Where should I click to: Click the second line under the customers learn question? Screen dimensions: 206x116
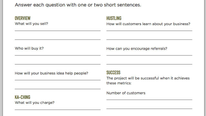click(x=149, y=39)
